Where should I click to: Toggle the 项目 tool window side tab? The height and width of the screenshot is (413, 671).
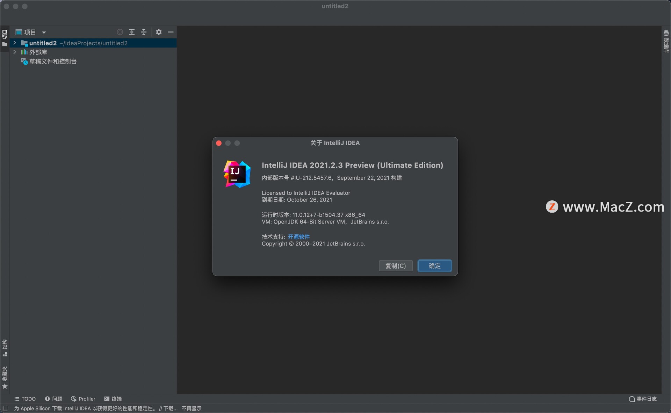[5, 38]
